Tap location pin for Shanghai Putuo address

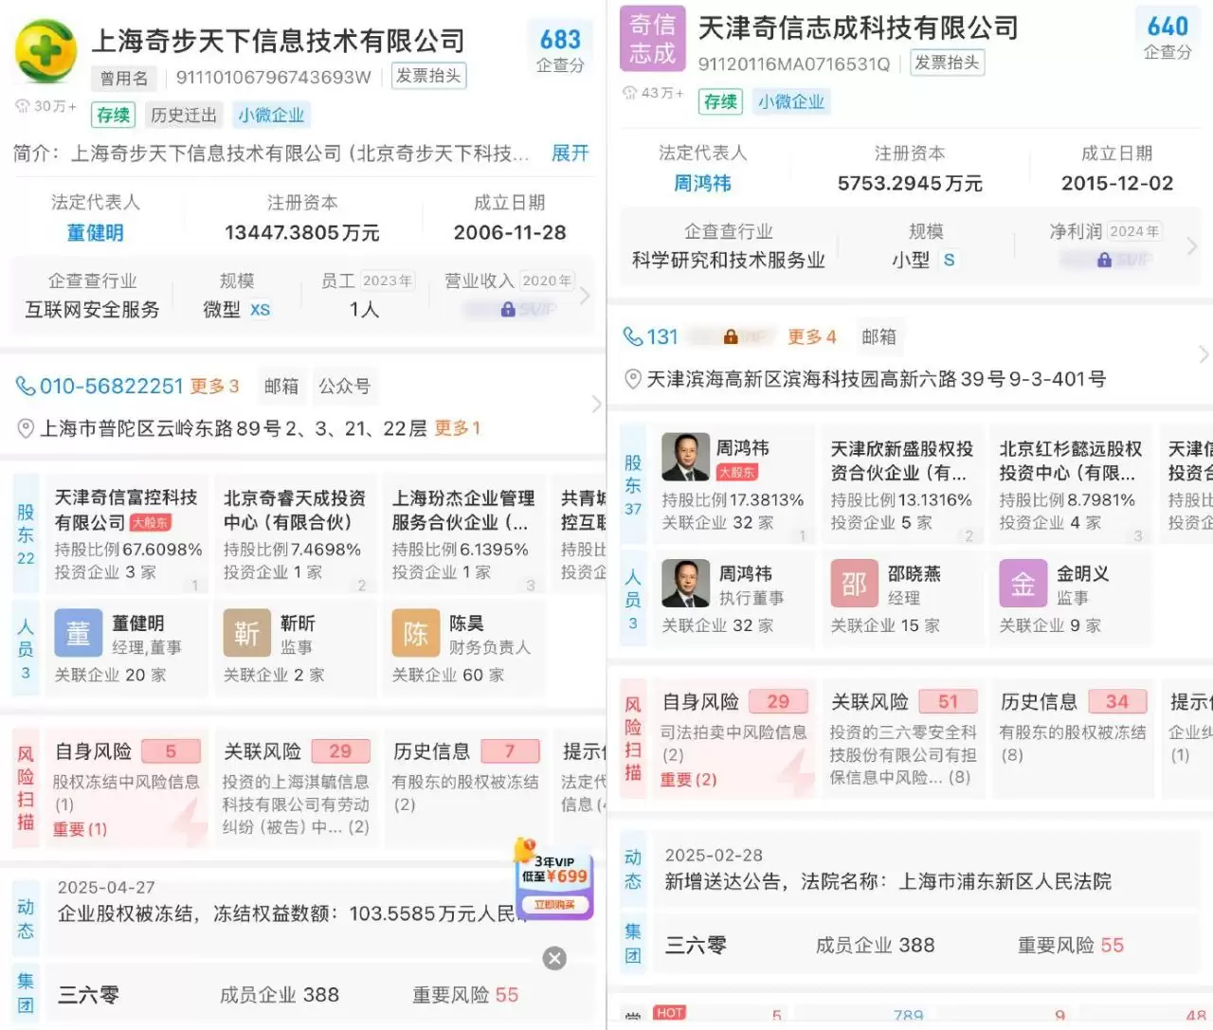point(26,428)
